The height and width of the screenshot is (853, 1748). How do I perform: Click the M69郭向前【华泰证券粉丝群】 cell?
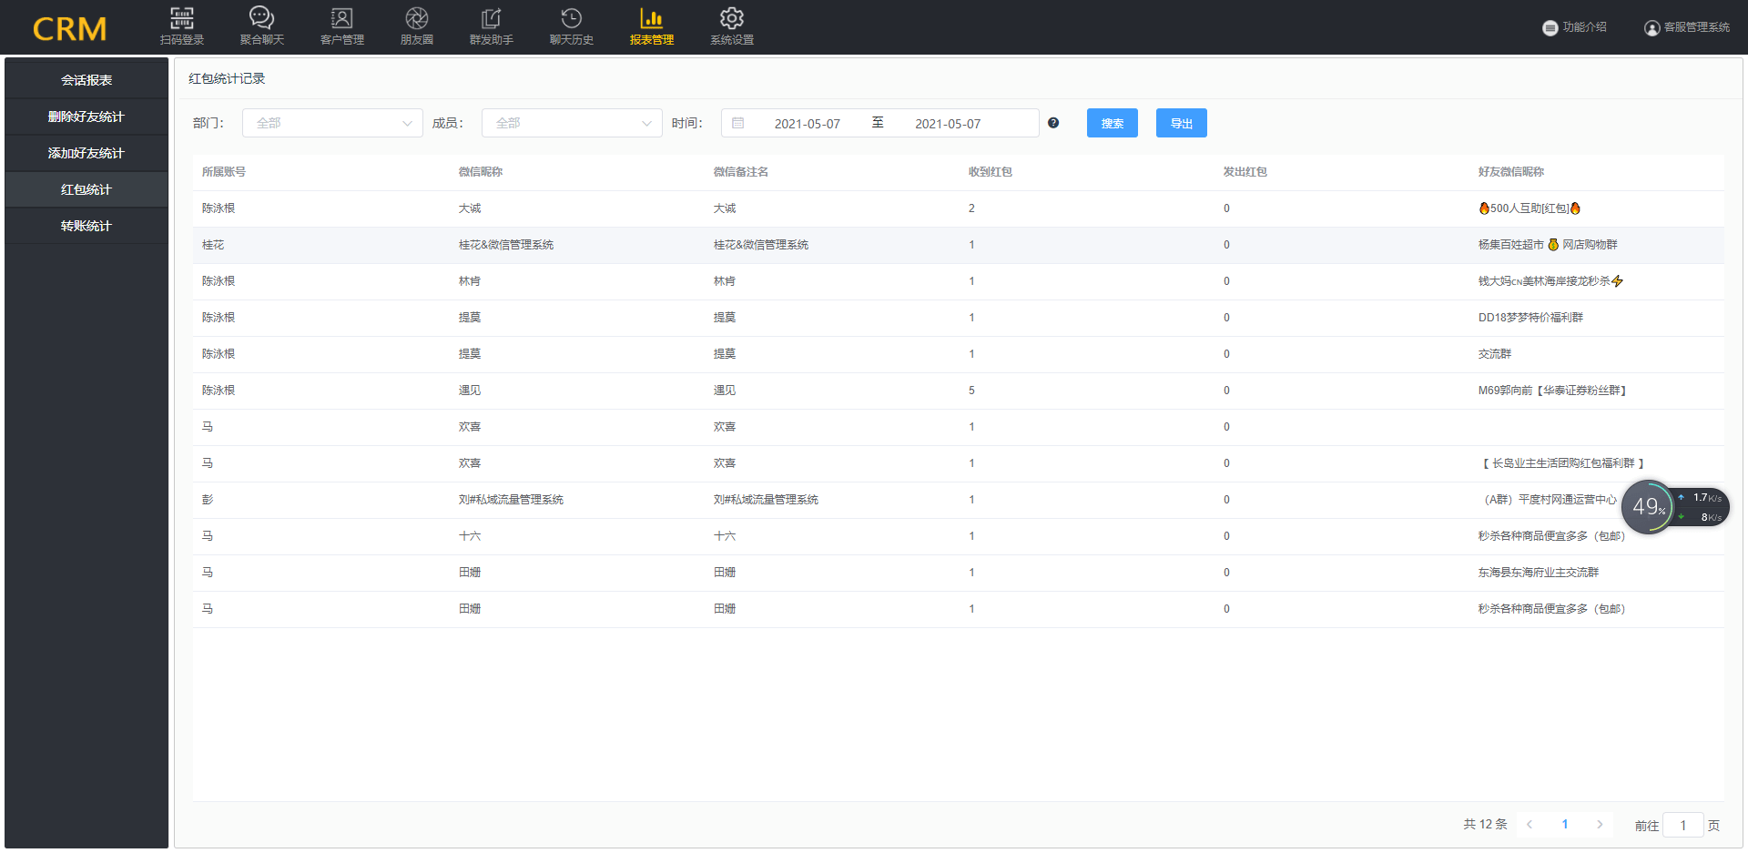pos(1552,391)
